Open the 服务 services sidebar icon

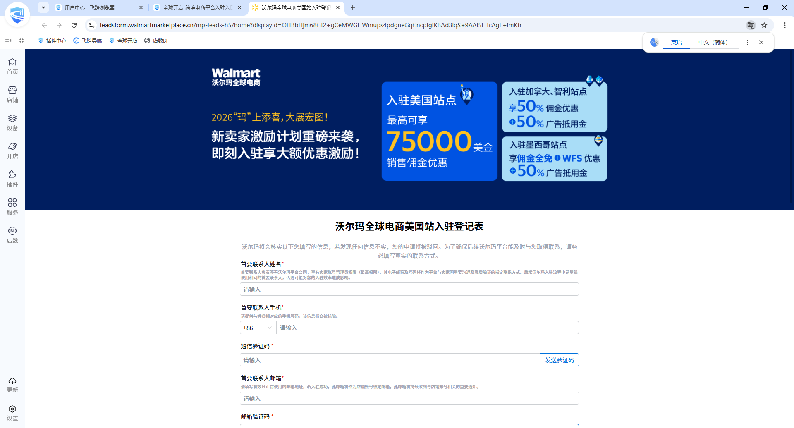coord(12,207)
